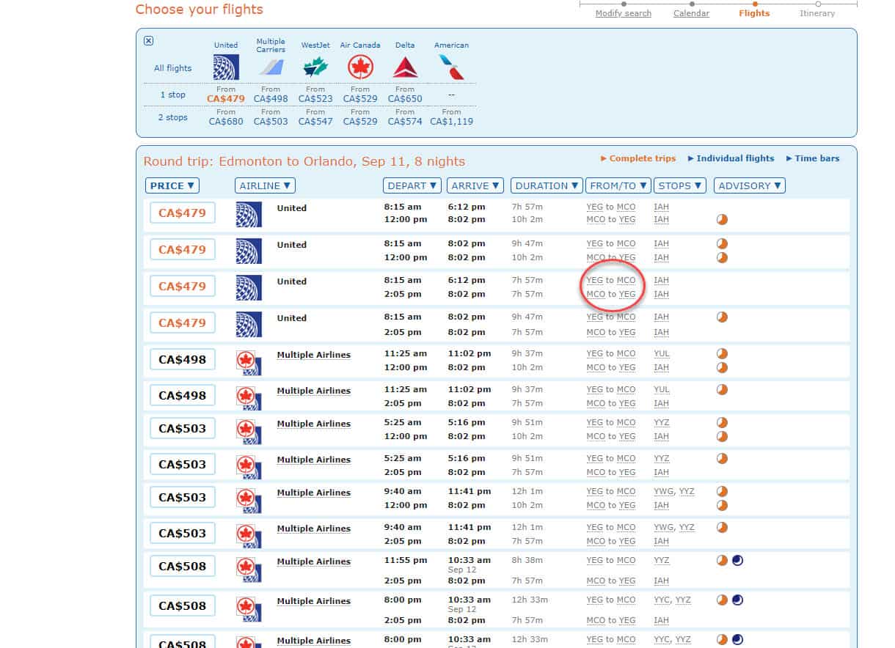Filter to 2-stop Delta flights from CA$574

(405, 122)
